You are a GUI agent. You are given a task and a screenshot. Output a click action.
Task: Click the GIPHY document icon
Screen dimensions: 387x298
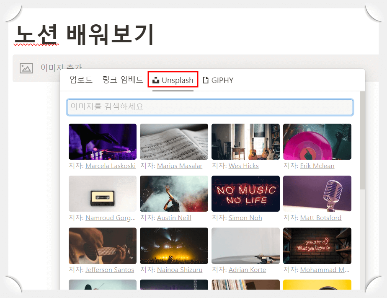tap(205, 80)
